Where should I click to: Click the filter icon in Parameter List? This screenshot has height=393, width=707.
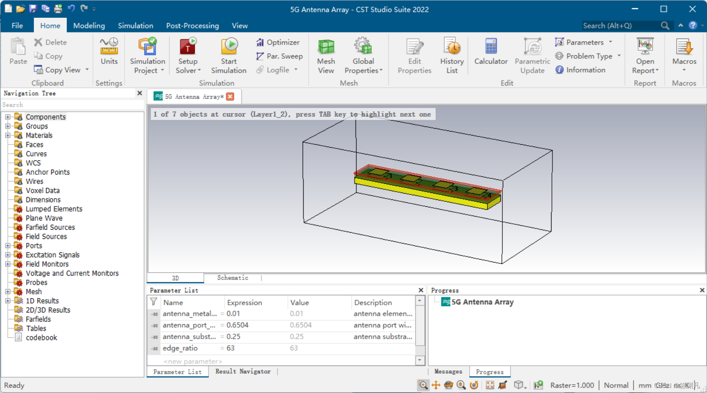point(154,302)
